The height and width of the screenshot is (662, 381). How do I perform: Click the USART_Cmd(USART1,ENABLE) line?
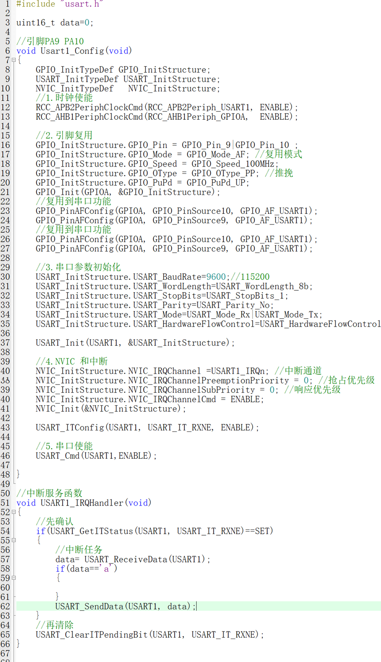pyautogui.click(x=96, y=456)
